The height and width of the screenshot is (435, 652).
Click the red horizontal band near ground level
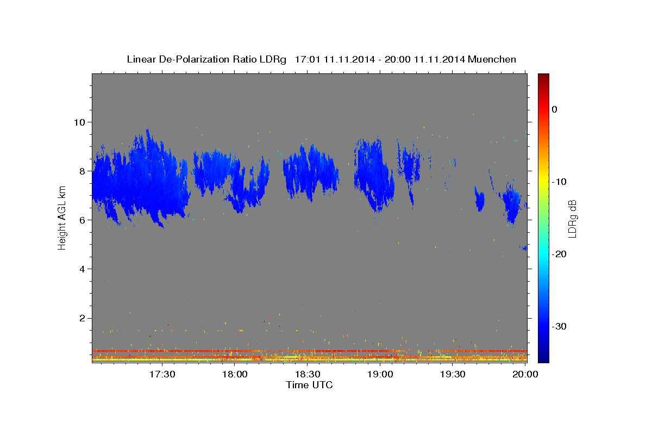pyautogui.click(x=309, y=351)
